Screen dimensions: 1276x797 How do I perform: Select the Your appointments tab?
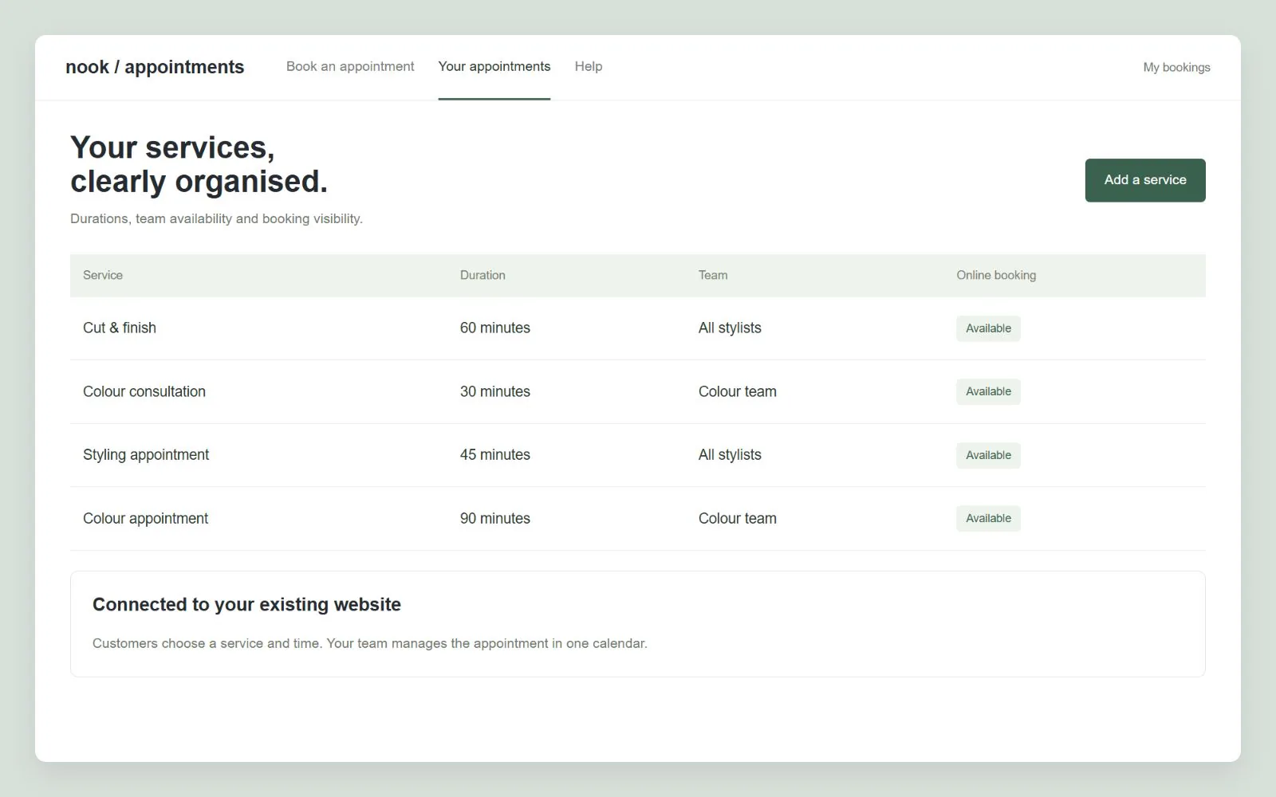494,66
